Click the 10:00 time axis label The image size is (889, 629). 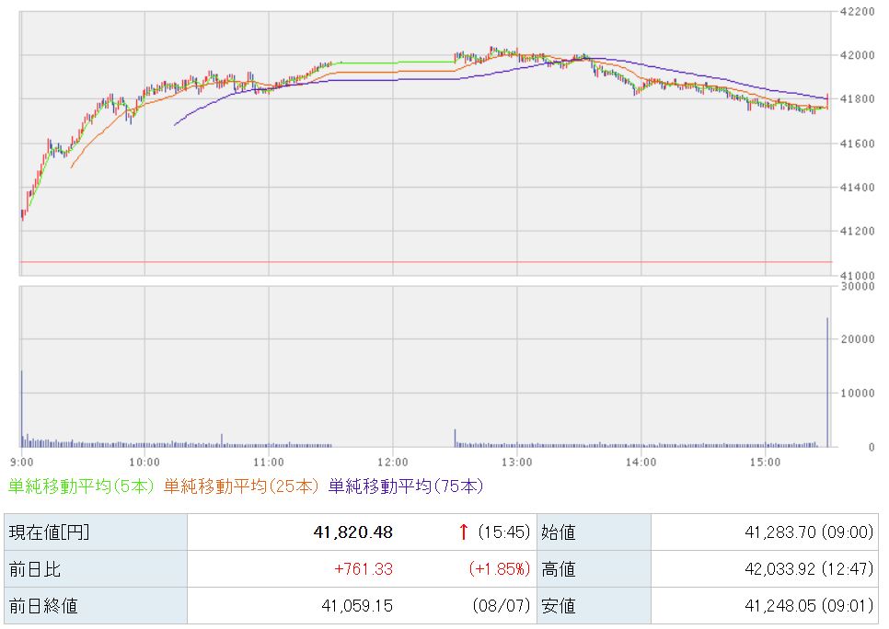[144, 463]
